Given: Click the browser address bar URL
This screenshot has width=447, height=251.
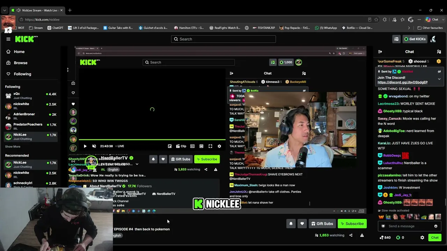Looking at the screenshot, I should tap(42, 20).
